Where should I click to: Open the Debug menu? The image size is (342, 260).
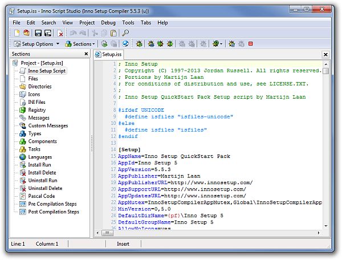coord(108,23)
